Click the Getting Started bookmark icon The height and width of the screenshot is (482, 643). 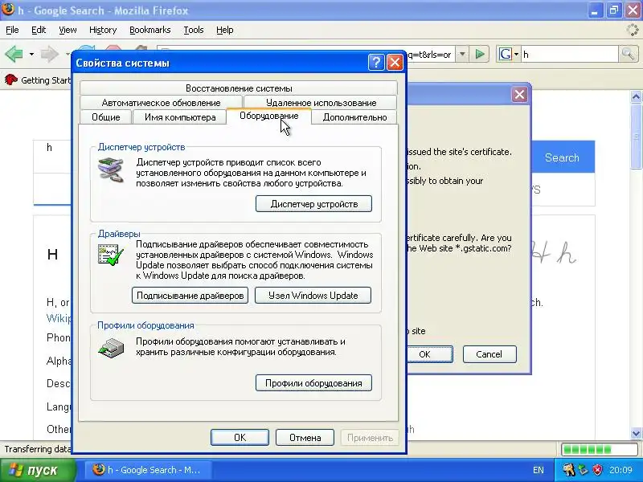(x=11, y=80)
